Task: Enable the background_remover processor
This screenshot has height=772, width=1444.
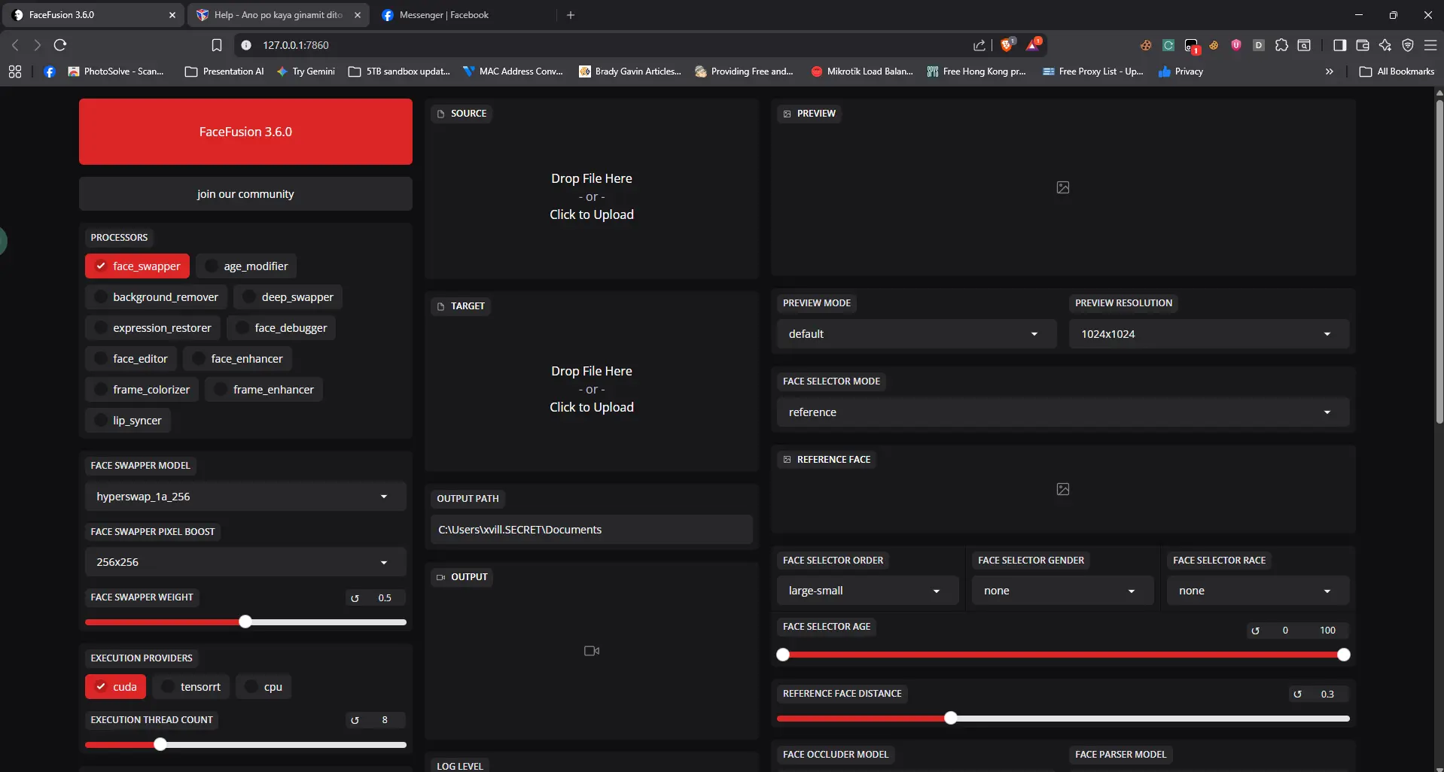Action: (x=156, y=296)
